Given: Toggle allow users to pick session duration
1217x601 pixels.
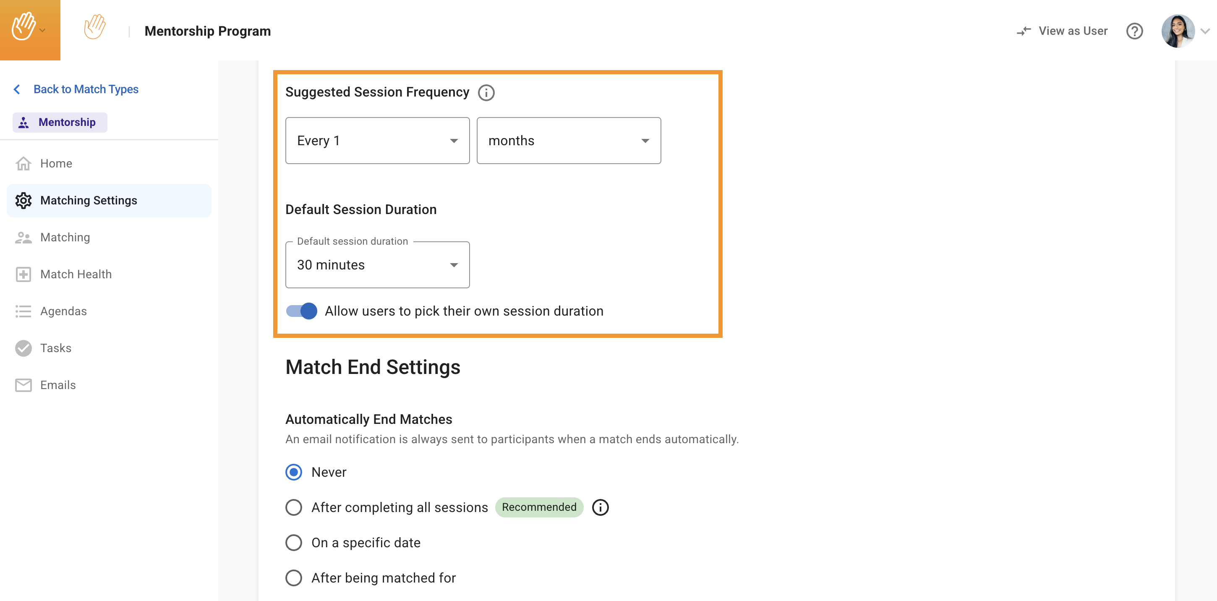Looking at the screenshot, I should coord(302,311).
